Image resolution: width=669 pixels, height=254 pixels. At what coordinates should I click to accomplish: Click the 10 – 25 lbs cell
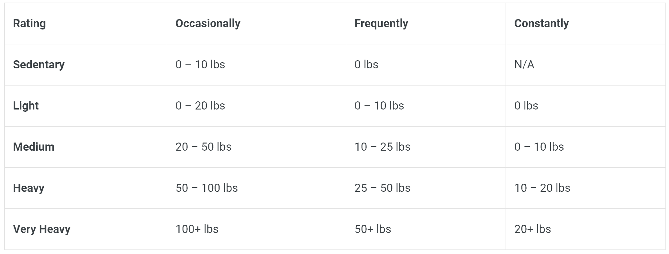pos(382,147)
